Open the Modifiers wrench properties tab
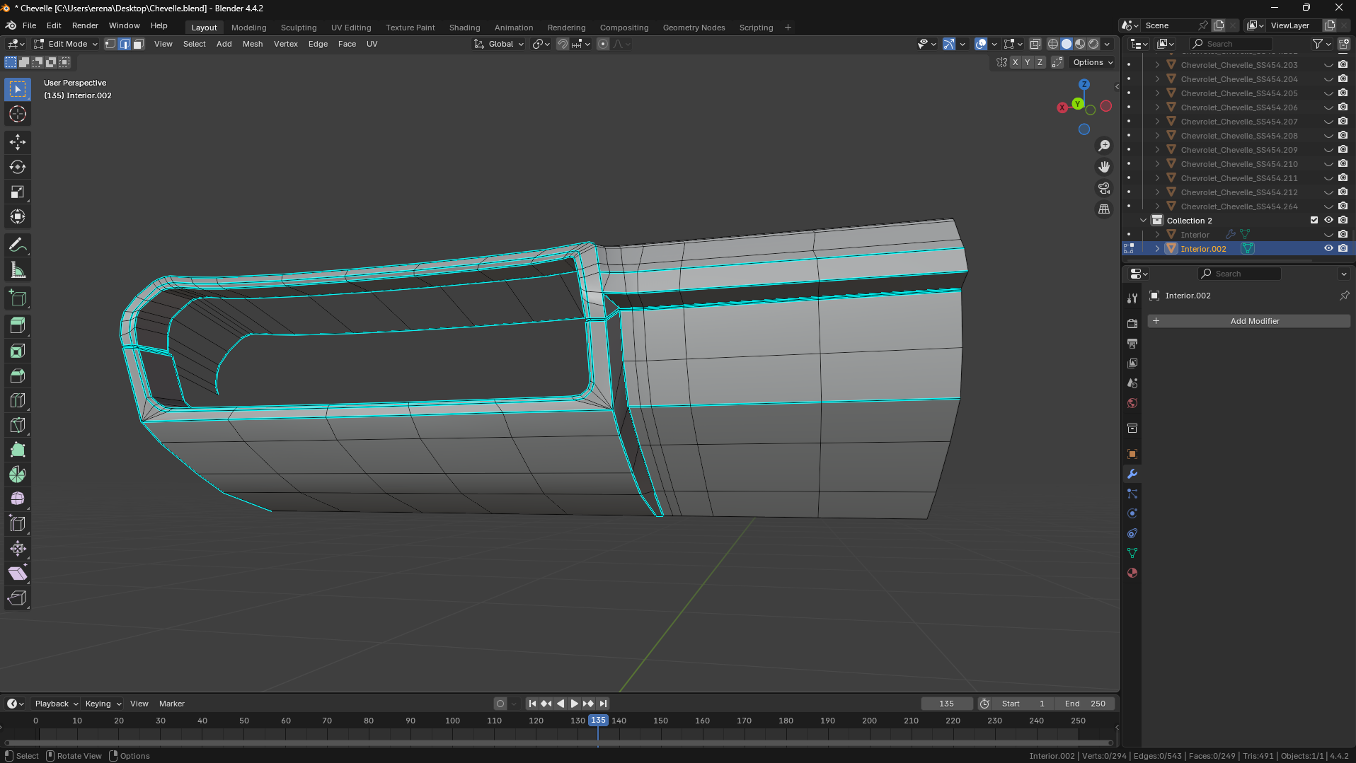 click(x=1132, y=474)
